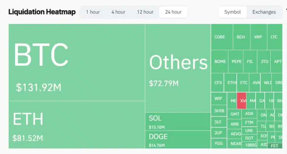Select the SOL $15.10M tile

coord(178,121)
